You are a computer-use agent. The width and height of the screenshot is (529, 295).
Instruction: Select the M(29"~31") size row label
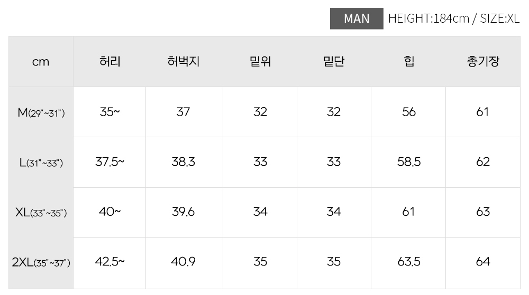click(x=41, y=112)
